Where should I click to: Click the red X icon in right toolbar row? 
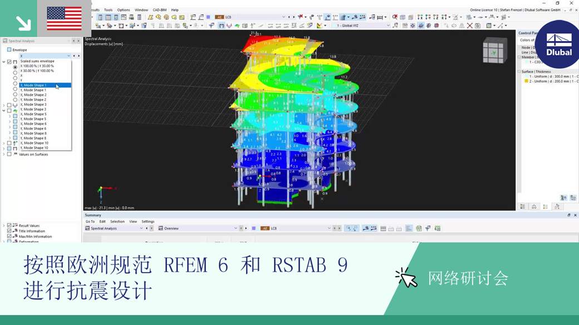point(469,26)
